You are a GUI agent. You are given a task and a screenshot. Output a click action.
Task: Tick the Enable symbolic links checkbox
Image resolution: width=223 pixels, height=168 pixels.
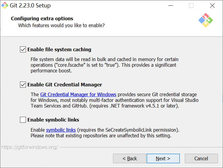23,120
